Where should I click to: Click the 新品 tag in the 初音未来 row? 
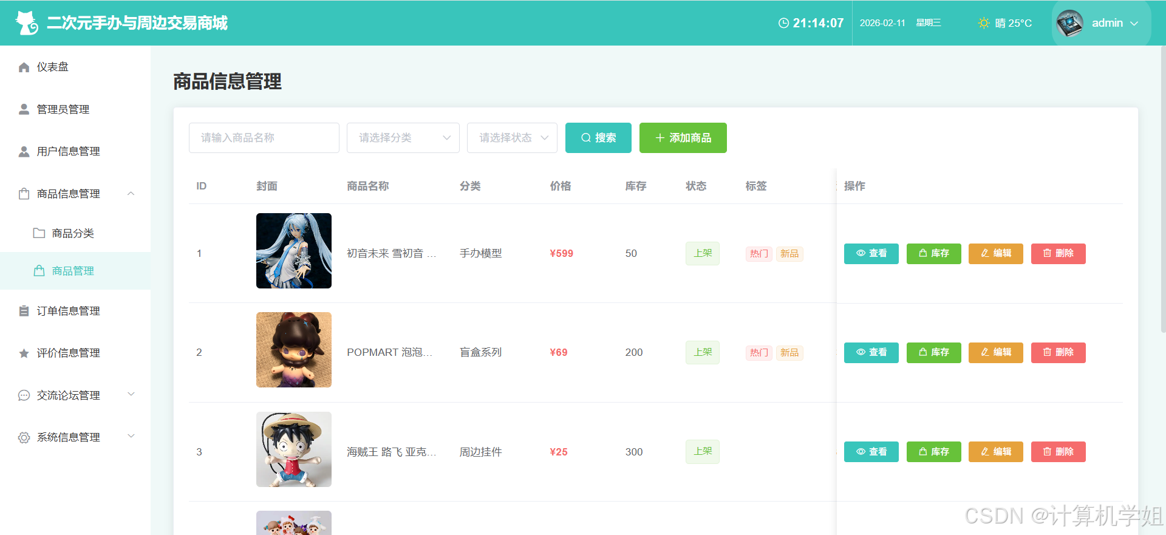[789, 254]
